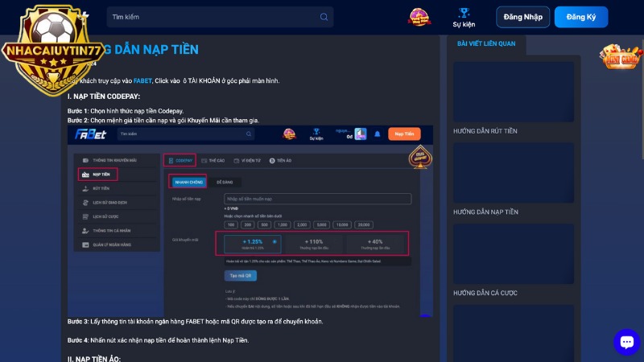This screenshot has width=644, height=362.
Task: Choose the 2,000 quick amount chip
Action: pyautogui.click(x=302, y=225)
